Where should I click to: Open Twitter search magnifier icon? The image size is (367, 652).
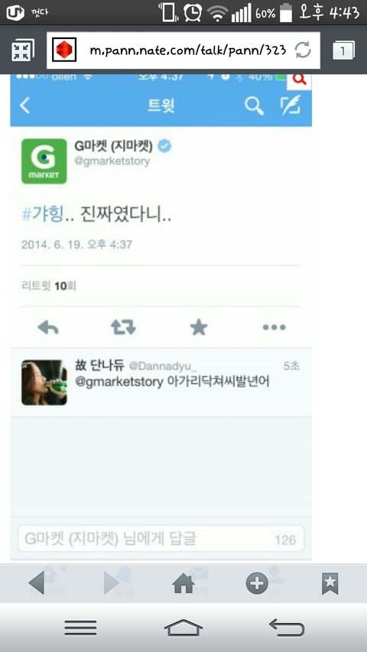coord(254,106)
